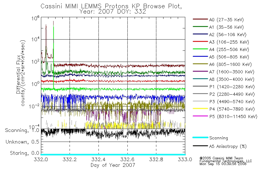Viewport: 272px width, 172px height.
Task: Click the magenta P5 legend line swatch
Action: (200, 116)
